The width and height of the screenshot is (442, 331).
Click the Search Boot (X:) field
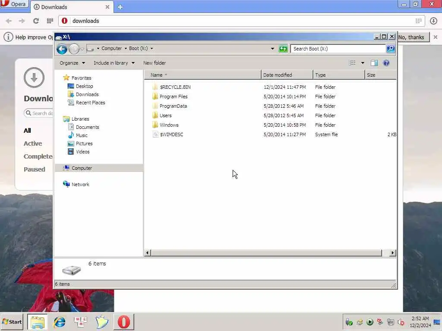(x=338, y=49)
